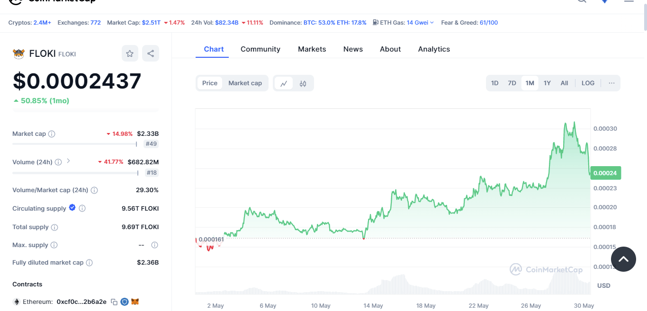Click Volume/Market cap (24h) info icon
Viewport: 647px width, 311px height.
coord(94,190)
